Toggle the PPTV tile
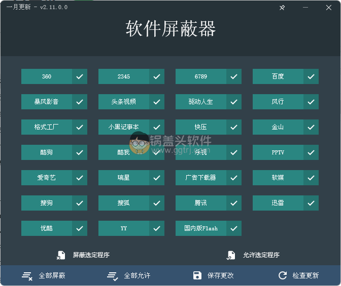 pos(286,152)
